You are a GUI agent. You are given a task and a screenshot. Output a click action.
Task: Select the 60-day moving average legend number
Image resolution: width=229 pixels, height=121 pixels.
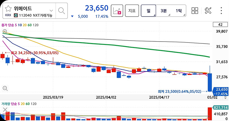coord(30,25)
